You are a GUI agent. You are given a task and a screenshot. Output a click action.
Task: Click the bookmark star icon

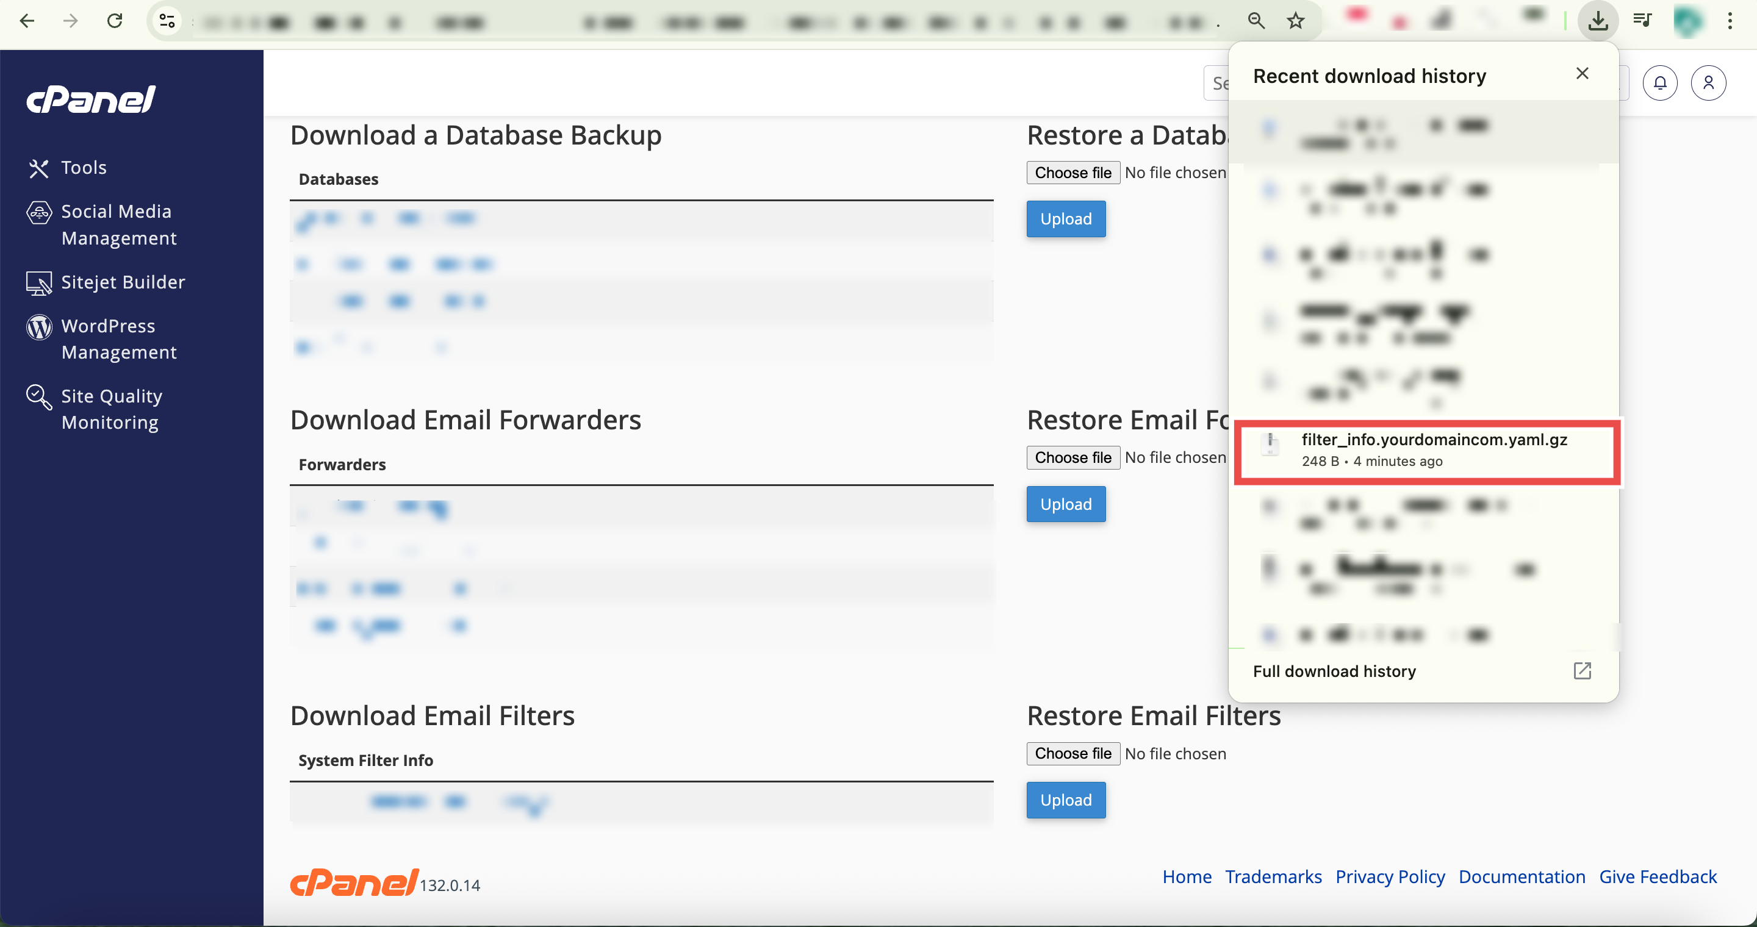click(1295, 21)
